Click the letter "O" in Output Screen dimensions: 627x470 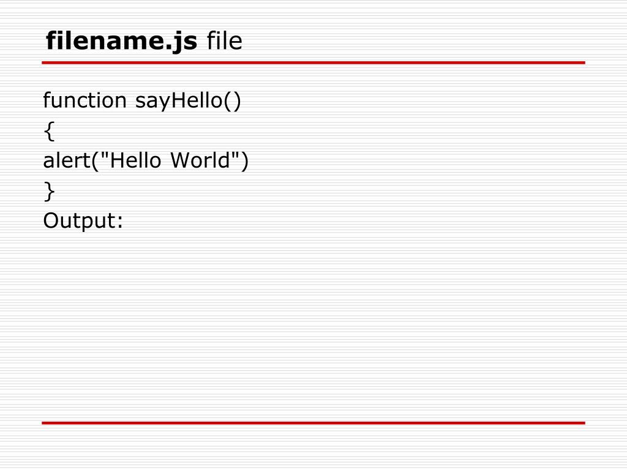(51, 220)
